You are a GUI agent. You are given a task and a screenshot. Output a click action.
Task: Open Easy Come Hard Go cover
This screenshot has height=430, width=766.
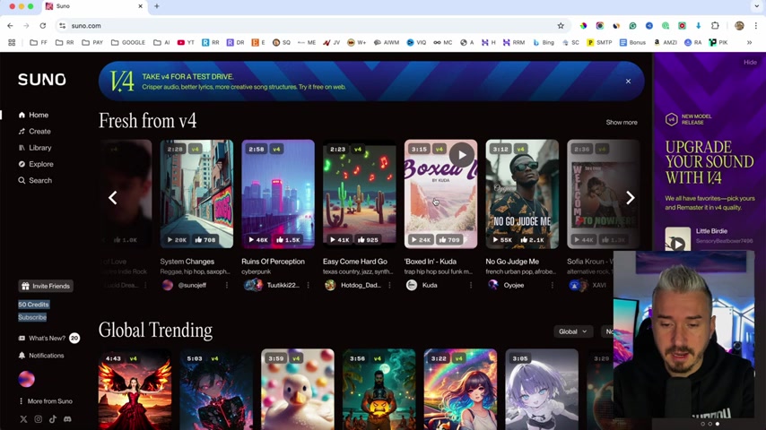click(x=360, y=194)
